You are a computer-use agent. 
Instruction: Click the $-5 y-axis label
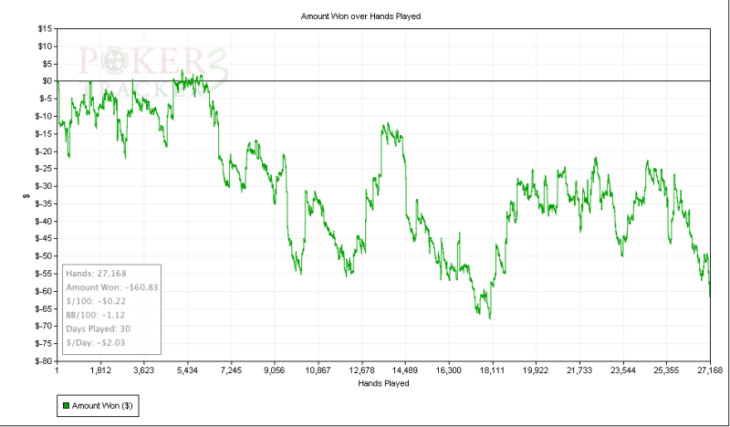pos(46,99)
